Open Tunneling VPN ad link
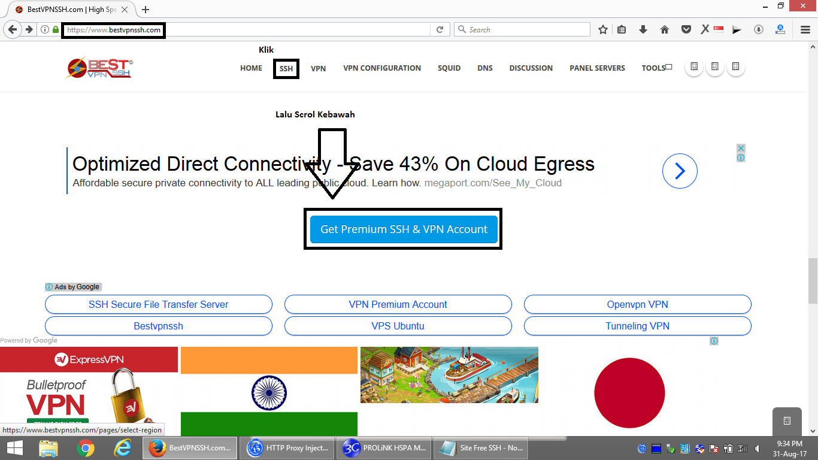 [638, 326]
